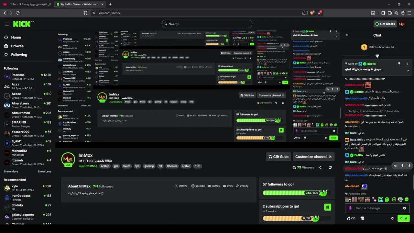Viewport: 414px width, 233px height.
Task: Open Brave Wallet icon
Action: coord(390,13)
